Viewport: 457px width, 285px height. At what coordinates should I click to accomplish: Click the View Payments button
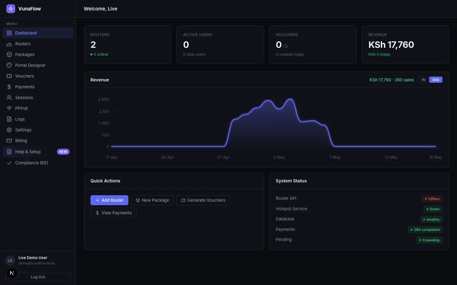point(114,213)
